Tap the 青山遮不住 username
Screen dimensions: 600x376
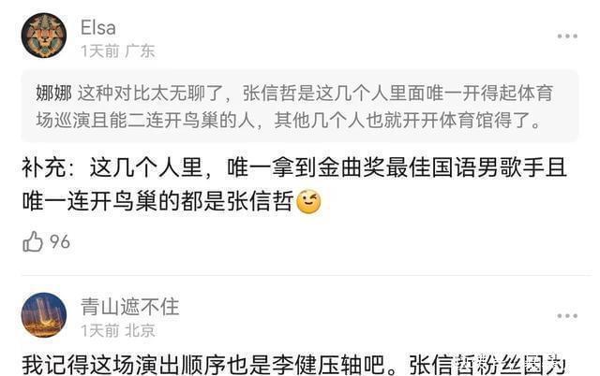click(x=129, y=307)
